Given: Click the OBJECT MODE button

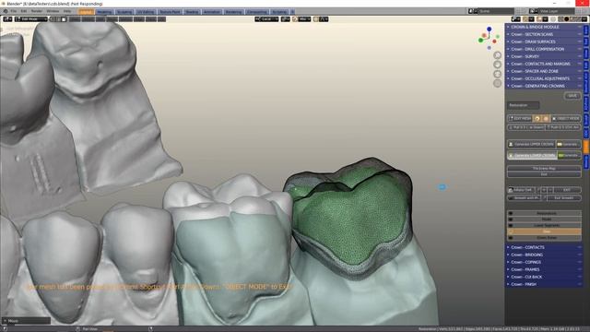Looking at the screenshot, I should pyautogui.click(x=566, y=118).
